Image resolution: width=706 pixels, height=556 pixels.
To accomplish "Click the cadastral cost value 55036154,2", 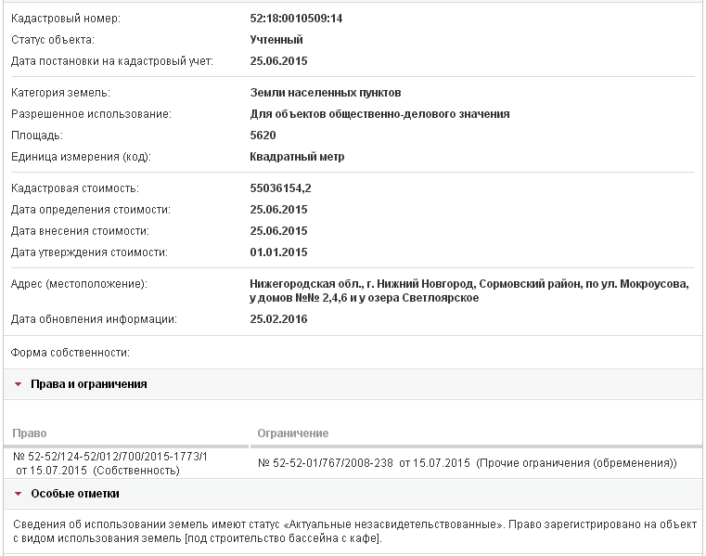I will [x=280, y=188].
